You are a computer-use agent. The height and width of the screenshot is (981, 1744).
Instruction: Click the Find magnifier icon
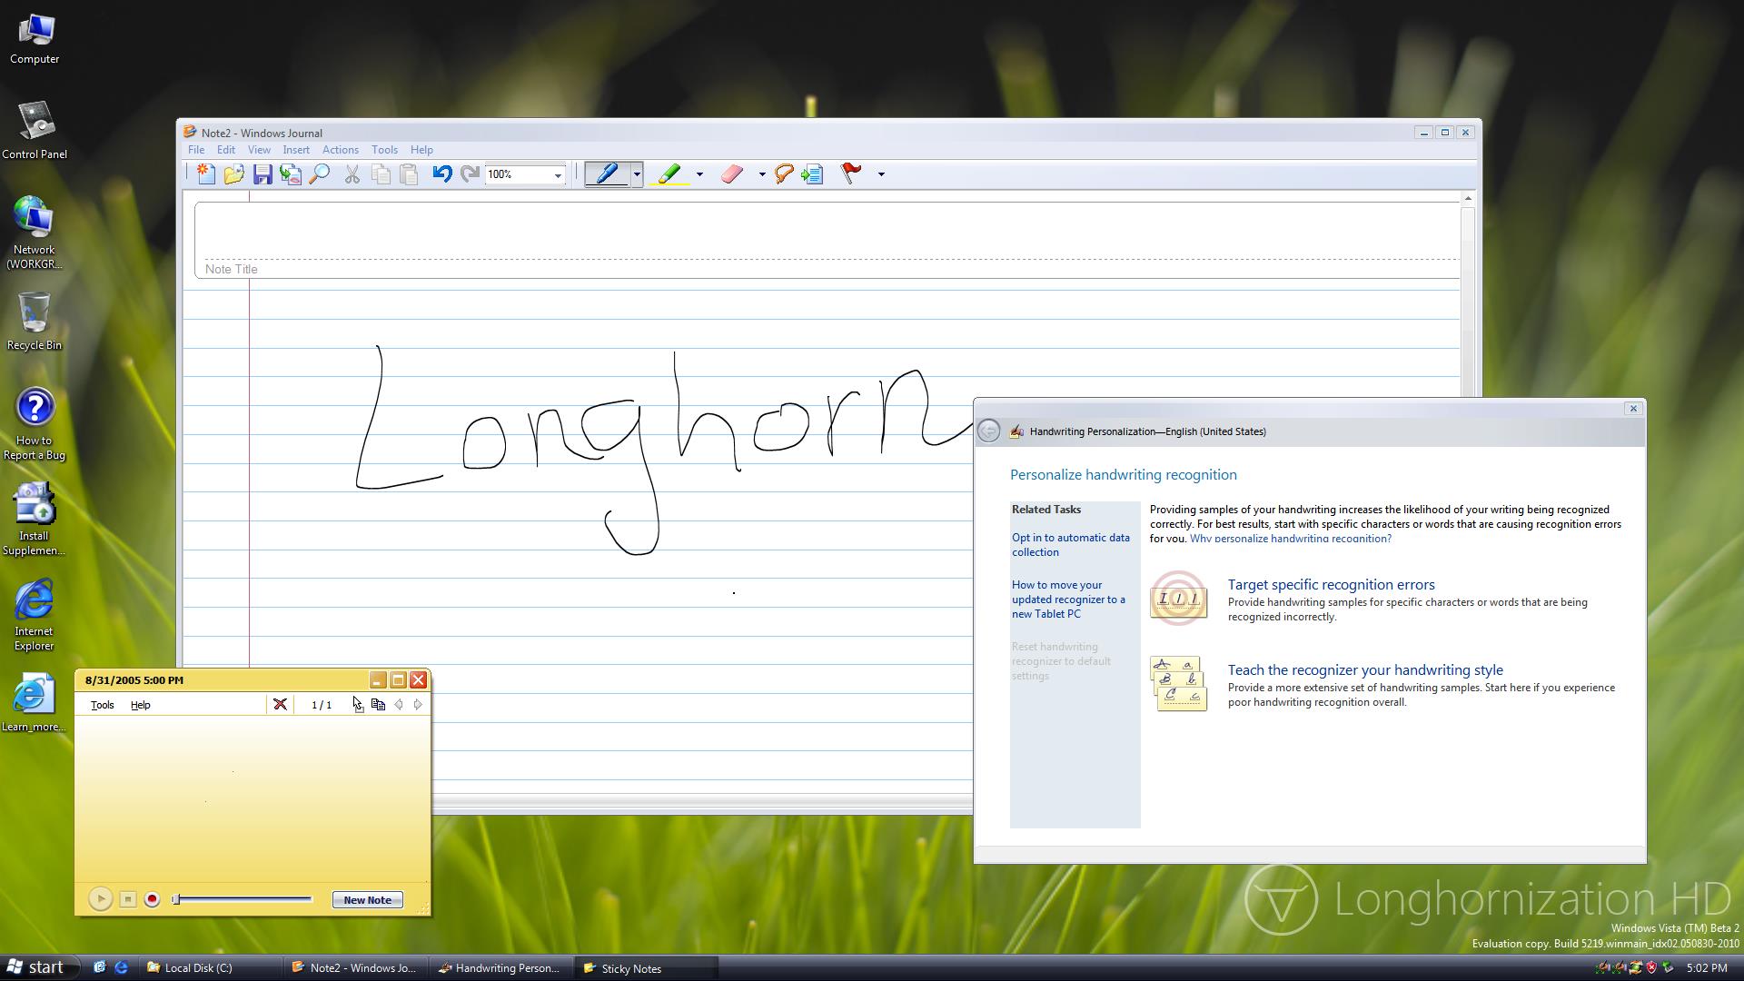click(320, 174)
